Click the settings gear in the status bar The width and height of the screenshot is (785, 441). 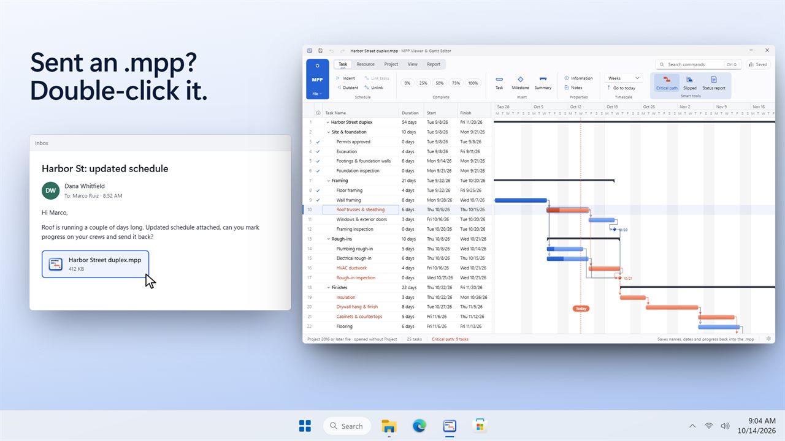tap(768, 339)
